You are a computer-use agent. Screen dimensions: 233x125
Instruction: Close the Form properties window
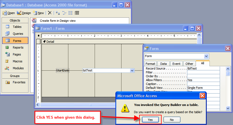point(228,49)
